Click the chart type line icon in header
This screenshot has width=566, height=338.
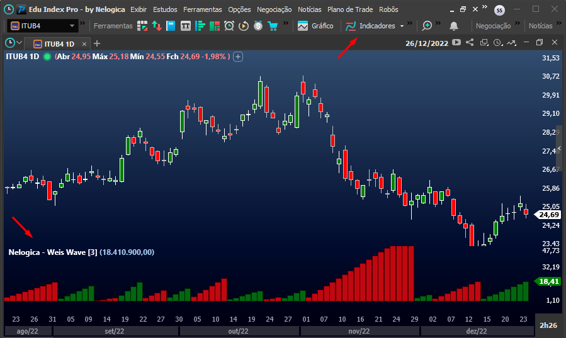511,43
